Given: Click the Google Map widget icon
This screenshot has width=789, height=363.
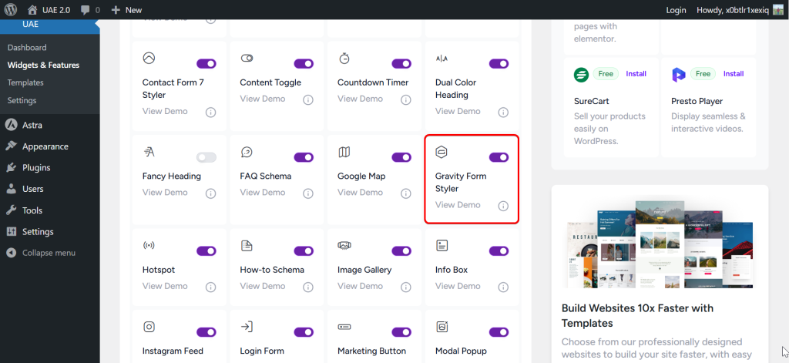Looking at the screenshot, I should click(344, 152).
